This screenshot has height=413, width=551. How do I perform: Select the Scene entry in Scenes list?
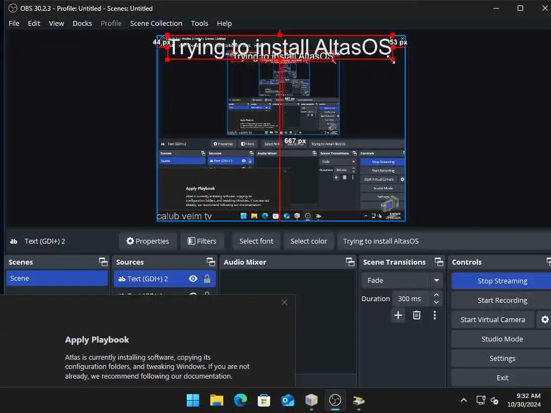(x=57, y=278)
